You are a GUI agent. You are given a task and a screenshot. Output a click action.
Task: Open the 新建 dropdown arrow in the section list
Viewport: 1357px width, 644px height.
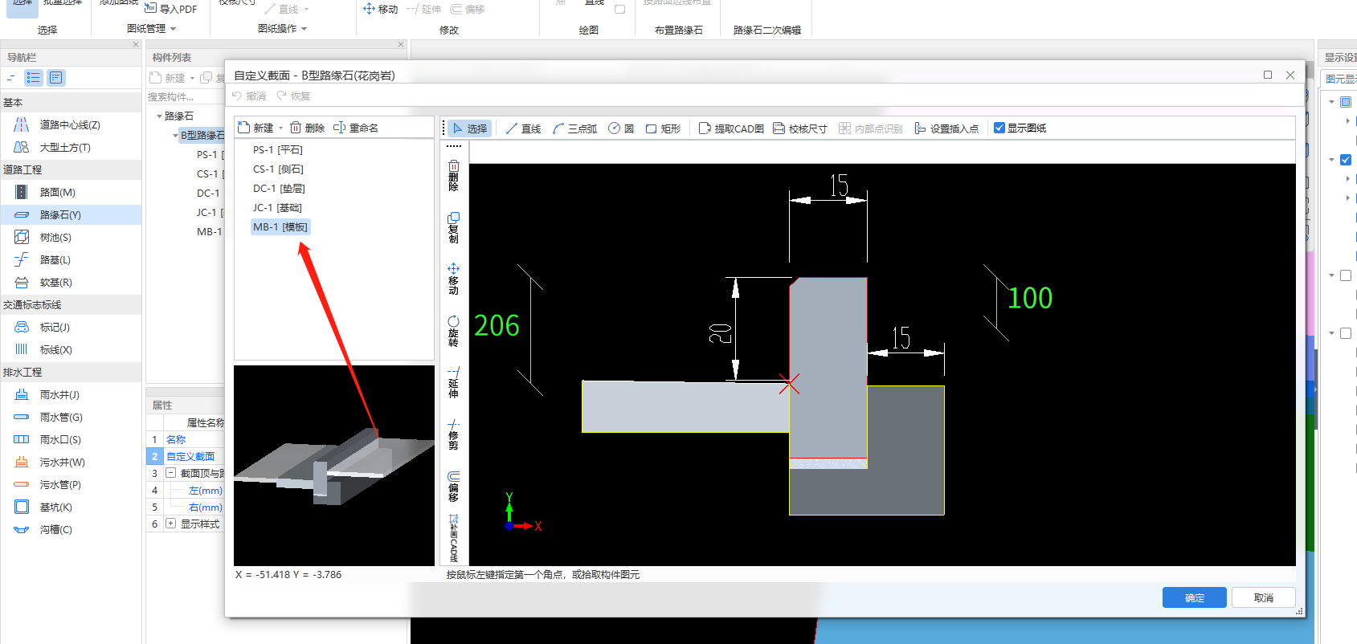280,128
